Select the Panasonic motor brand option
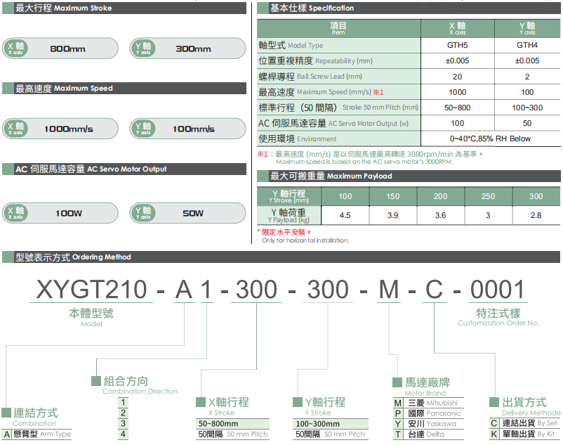 coord(429,413)
